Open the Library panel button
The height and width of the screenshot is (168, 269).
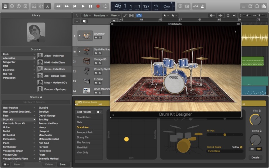[x=5, y=6]
